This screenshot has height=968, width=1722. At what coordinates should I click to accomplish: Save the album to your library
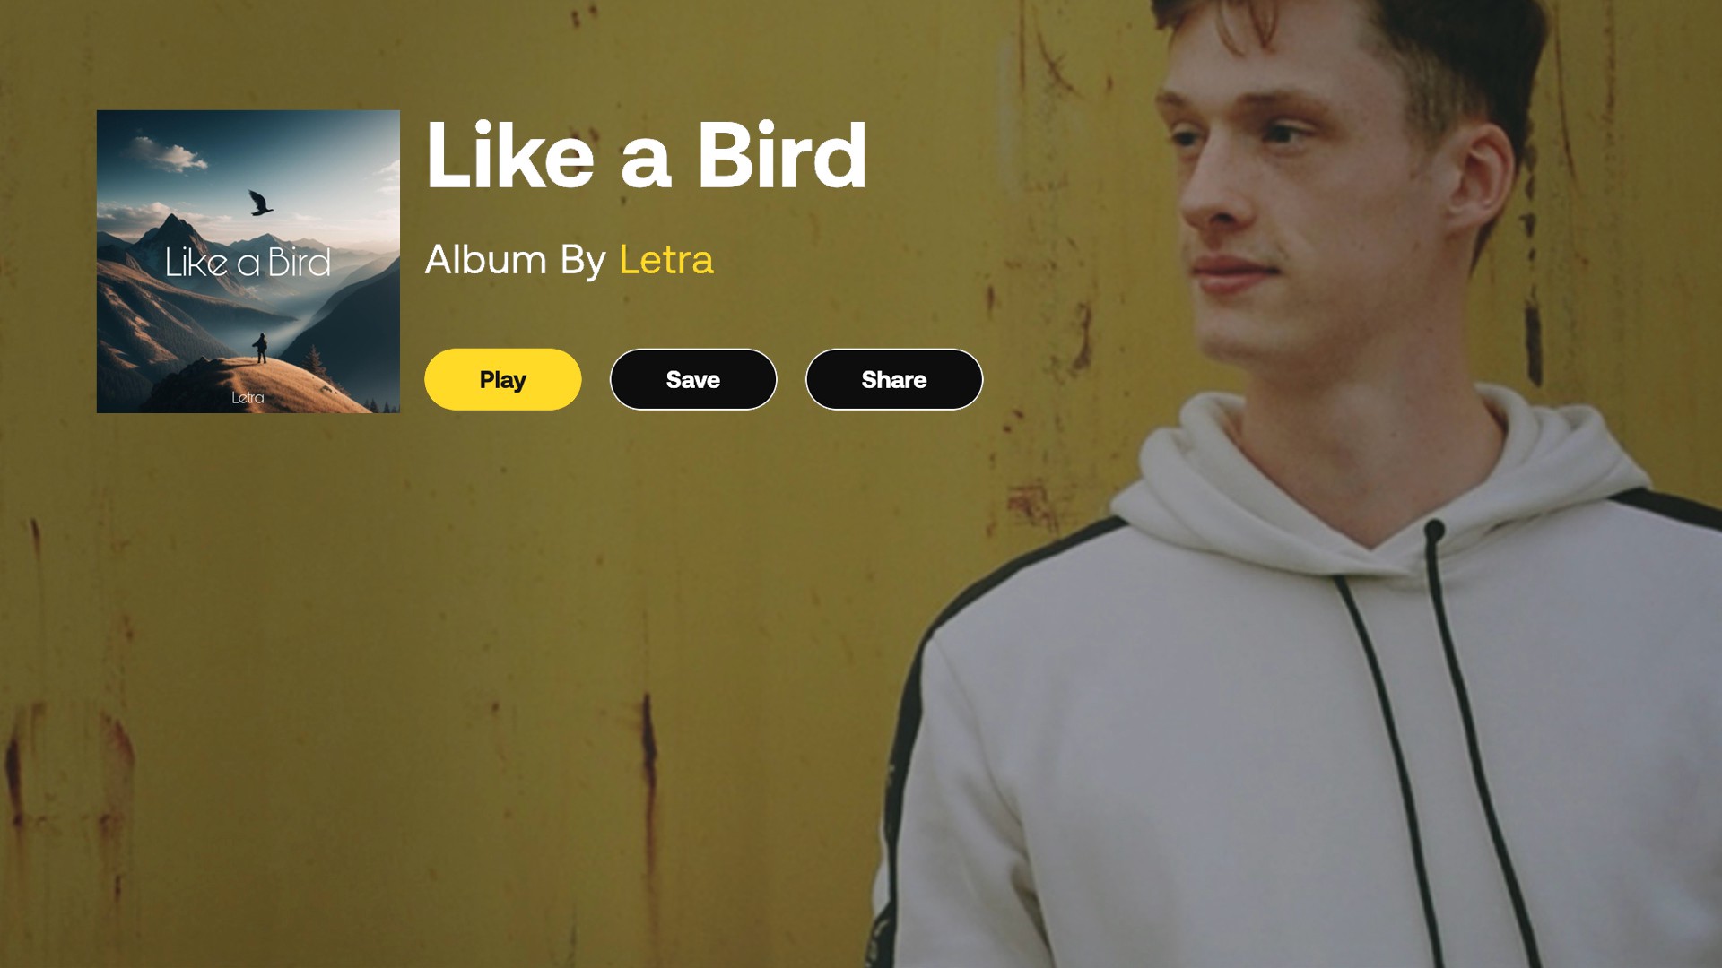pyautogui.click(x=693, y=379)
